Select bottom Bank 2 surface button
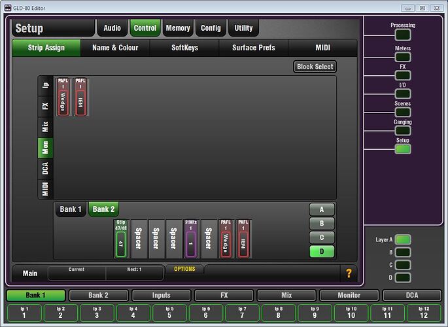The width and height of the screenshot is (448, 327). pyautogui.click(x=98, y=296)
